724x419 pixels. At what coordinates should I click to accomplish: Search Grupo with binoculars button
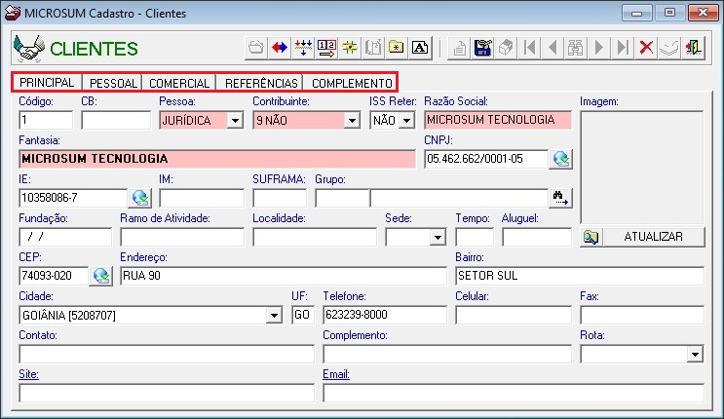560,198
